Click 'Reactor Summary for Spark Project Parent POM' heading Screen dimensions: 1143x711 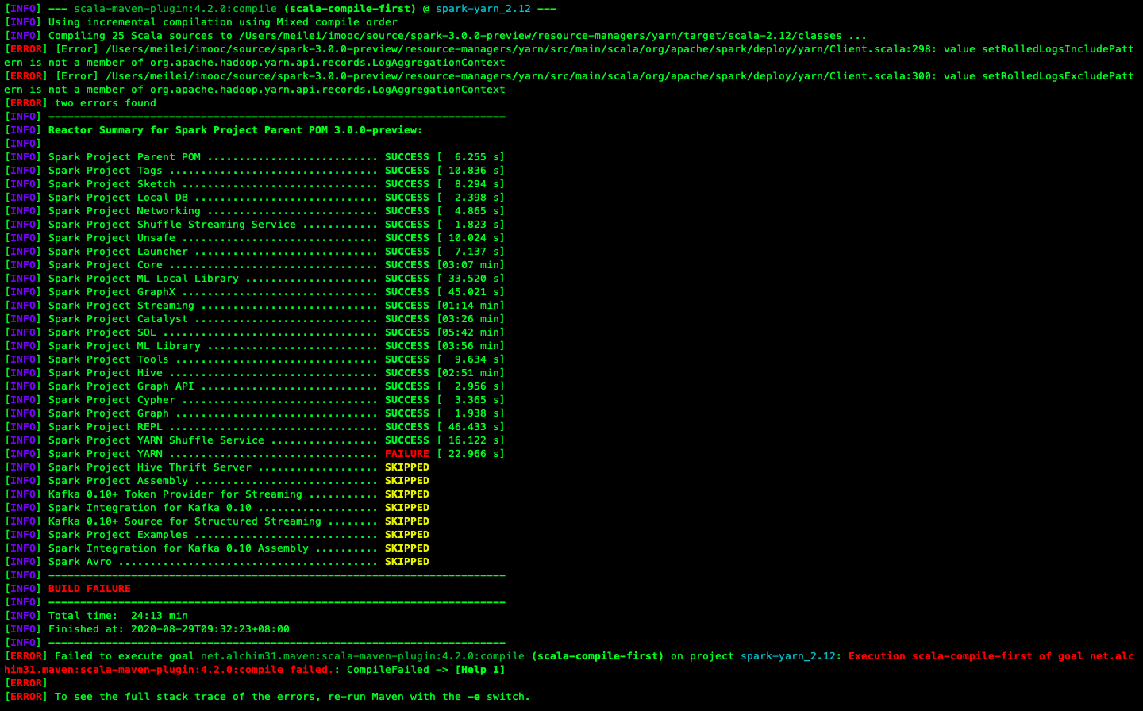(236, 130)
